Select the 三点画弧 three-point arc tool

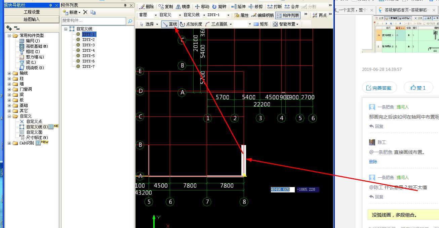click(216, 24)
